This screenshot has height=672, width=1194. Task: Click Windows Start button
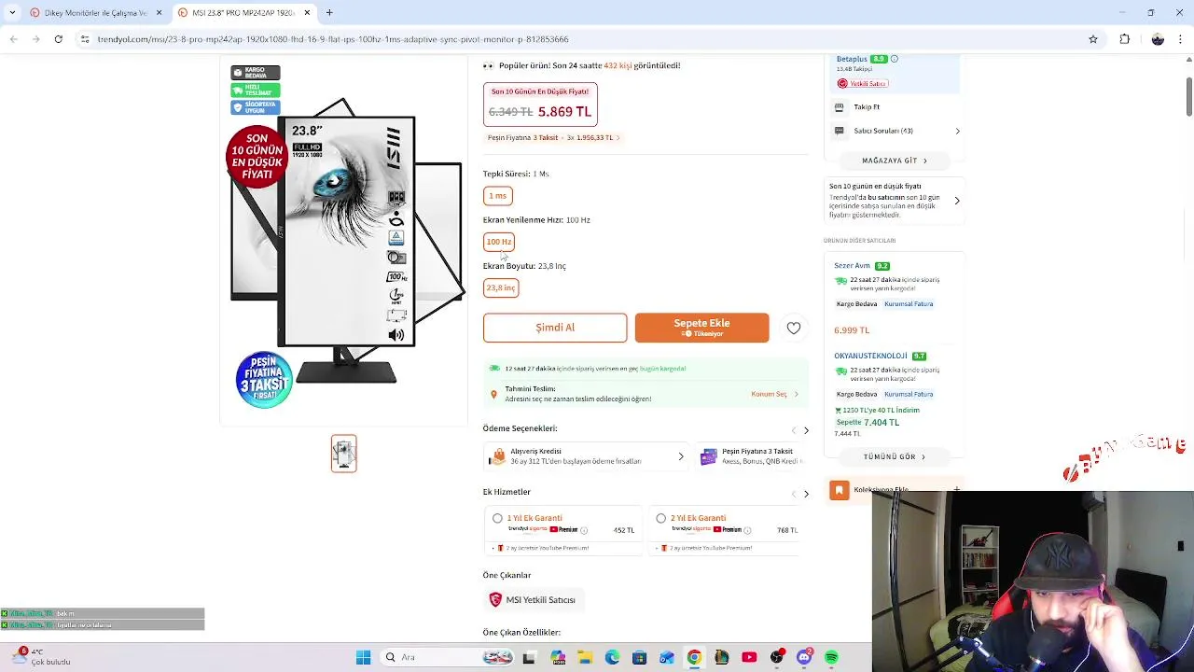point(363,657)
